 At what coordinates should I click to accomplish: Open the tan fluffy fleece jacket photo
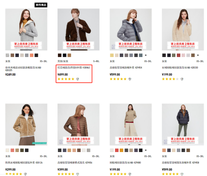26,124
